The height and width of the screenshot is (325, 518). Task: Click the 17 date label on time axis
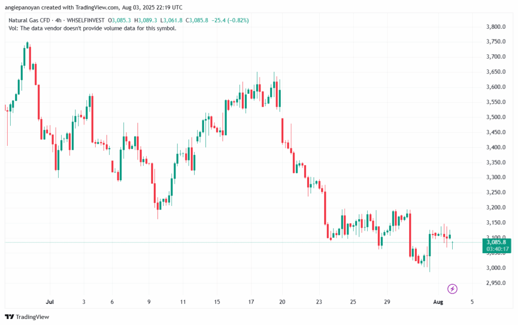[251, 302]
